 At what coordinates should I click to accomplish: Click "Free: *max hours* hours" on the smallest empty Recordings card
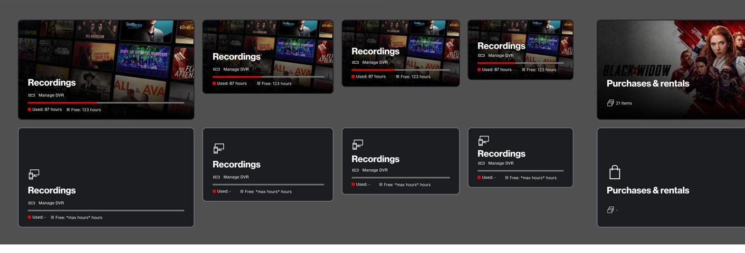(x=533, y=178)
